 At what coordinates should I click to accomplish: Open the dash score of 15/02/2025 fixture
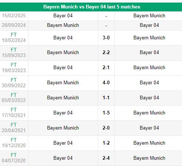coord(106,16)
